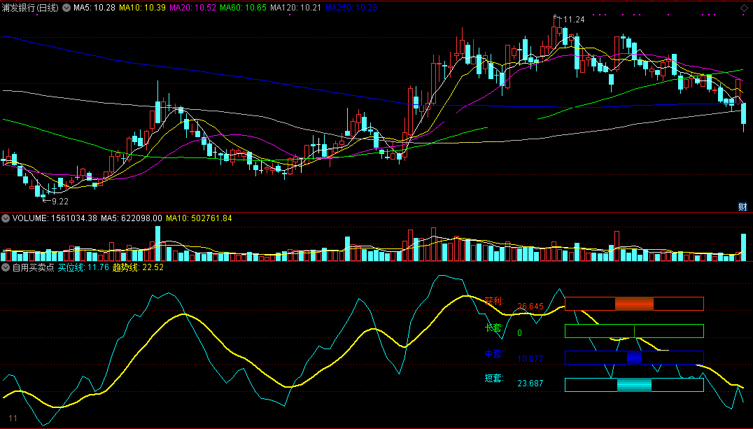Click the green 长套 progress bar
753x429 pixels.
click(634, 331)
